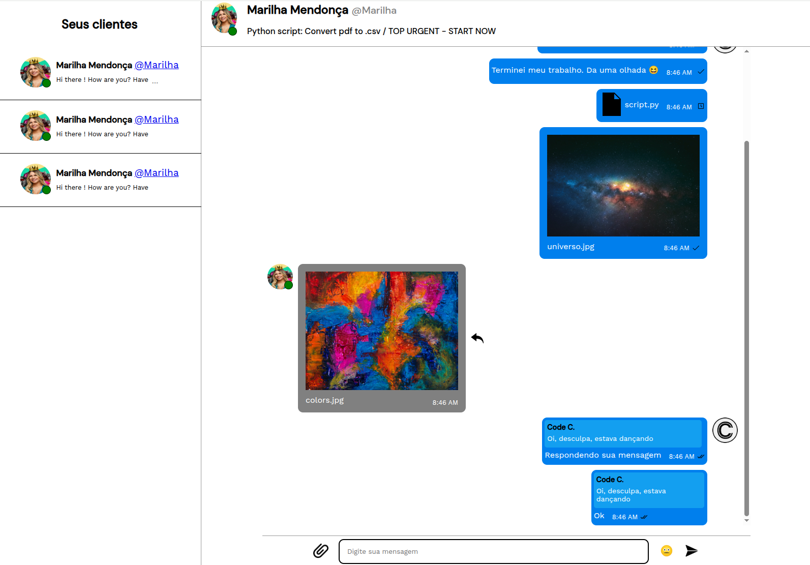Viewport: 810px width, 565px height.
Task: Click the Code C. avatar logo
Action: pos(725,430)
